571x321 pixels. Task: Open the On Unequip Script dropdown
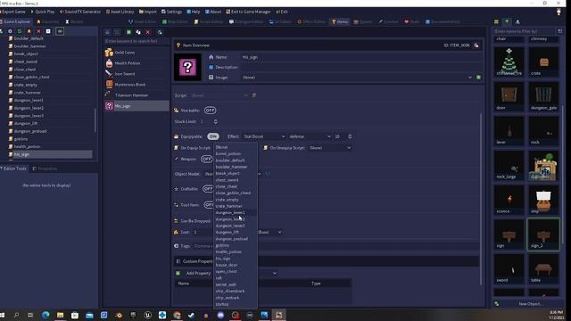tap(329, 148)
